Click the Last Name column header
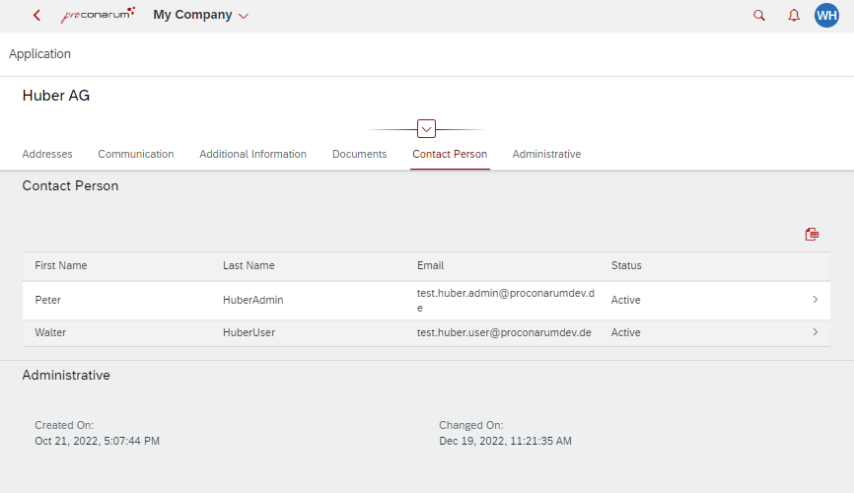 249,266
